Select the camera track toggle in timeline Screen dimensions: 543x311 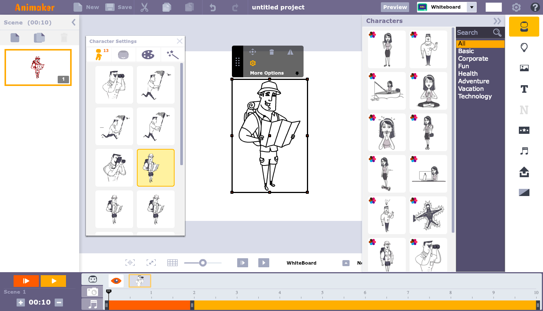[92, 291]
